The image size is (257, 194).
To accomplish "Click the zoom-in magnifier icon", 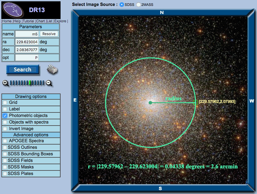I will point(6,83).
